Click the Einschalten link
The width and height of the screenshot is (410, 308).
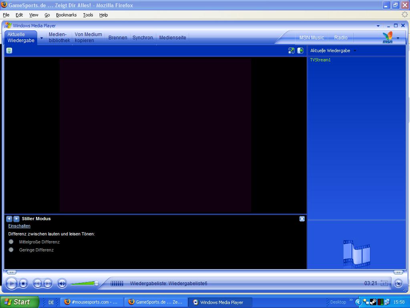pos(19,226)
